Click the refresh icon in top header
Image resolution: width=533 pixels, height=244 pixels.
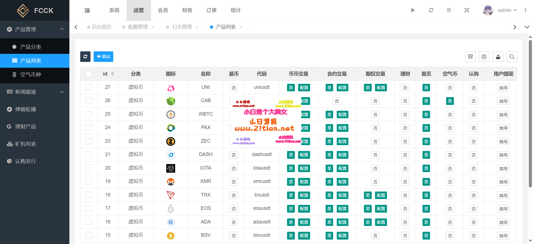tap(431, 10)
